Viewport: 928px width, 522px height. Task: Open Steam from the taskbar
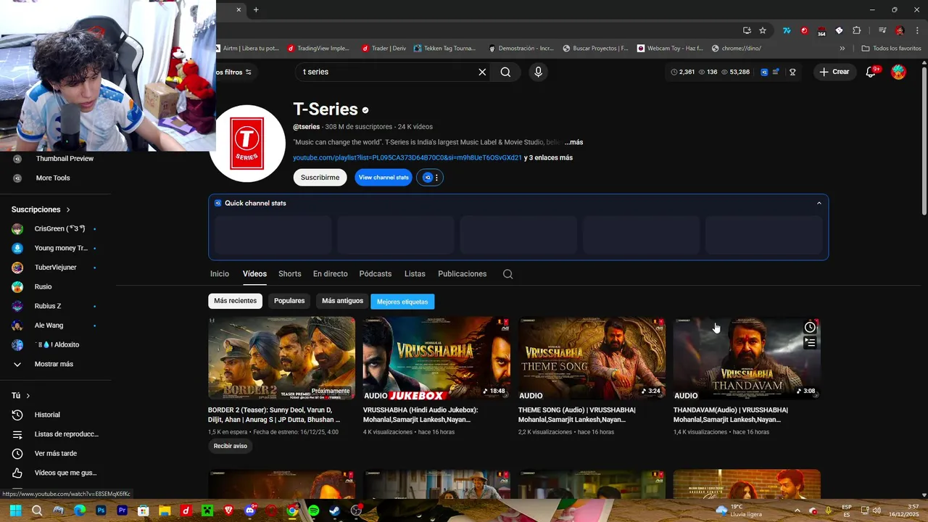pyautogui.click(x=335, y=510)
